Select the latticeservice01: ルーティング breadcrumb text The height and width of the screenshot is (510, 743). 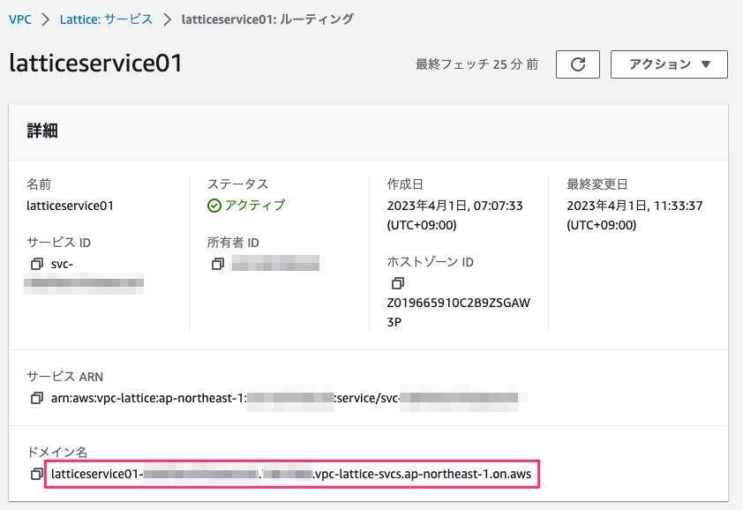point(267,19)
